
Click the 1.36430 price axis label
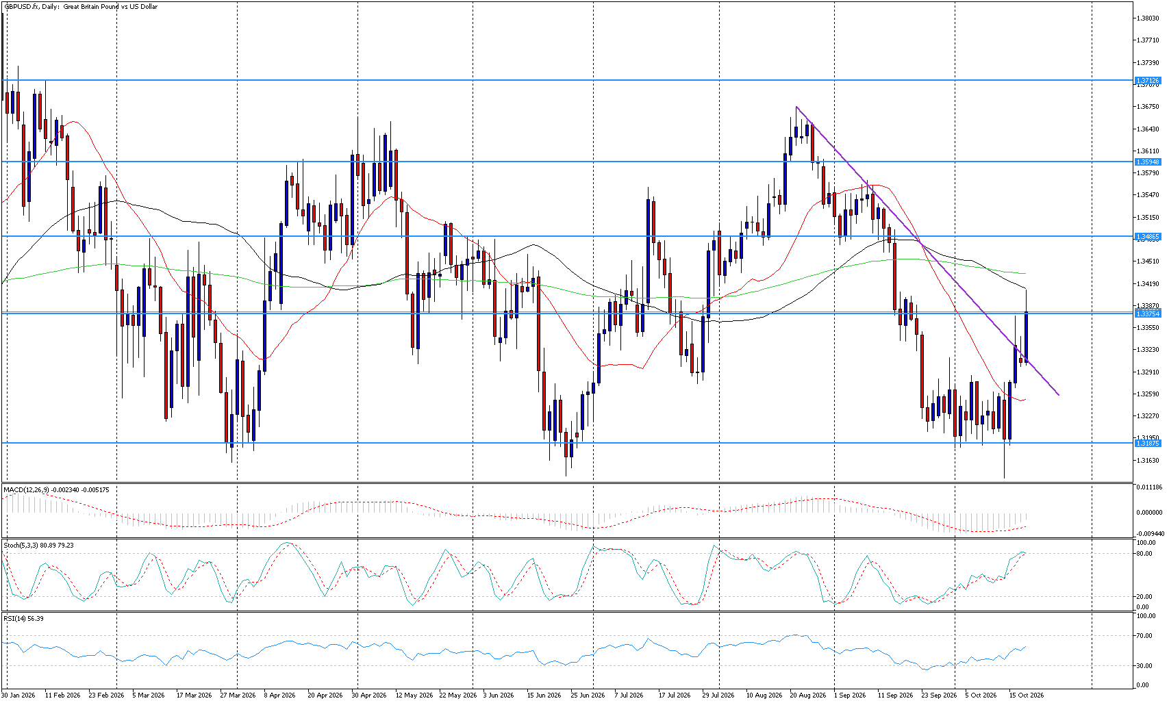[1148, 129]
